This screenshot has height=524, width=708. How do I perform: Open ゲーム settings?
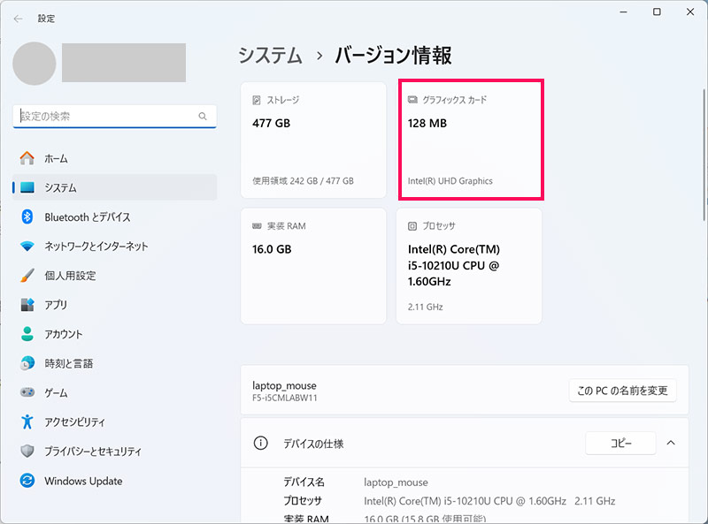[x=115, y=392]
